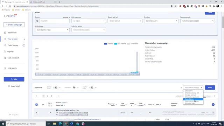Click into the filter Search input field
The height and width of the screenshot is (126, 224).
[x=54, y=21]
